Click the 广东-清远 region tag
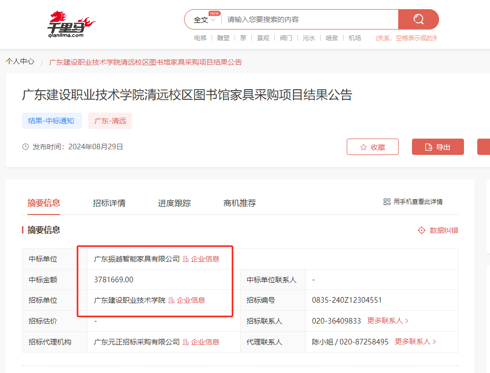490x373 pixels. (x=110, y=121)
